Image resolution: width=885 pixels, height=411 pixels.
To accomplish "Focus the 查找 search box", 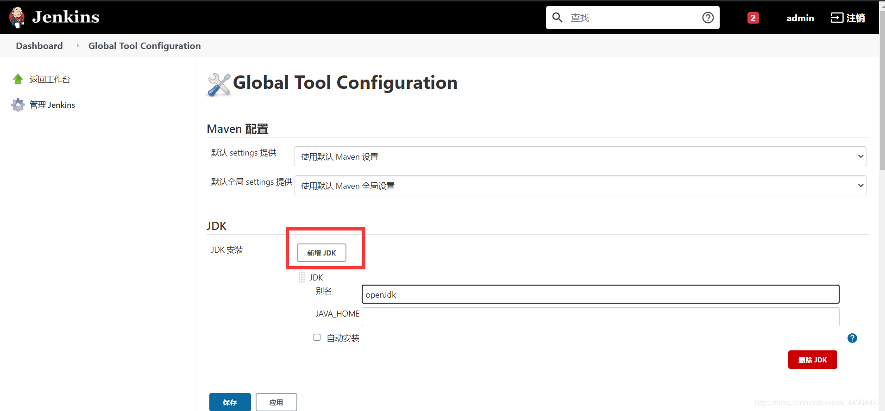I will tap(633, 18).
